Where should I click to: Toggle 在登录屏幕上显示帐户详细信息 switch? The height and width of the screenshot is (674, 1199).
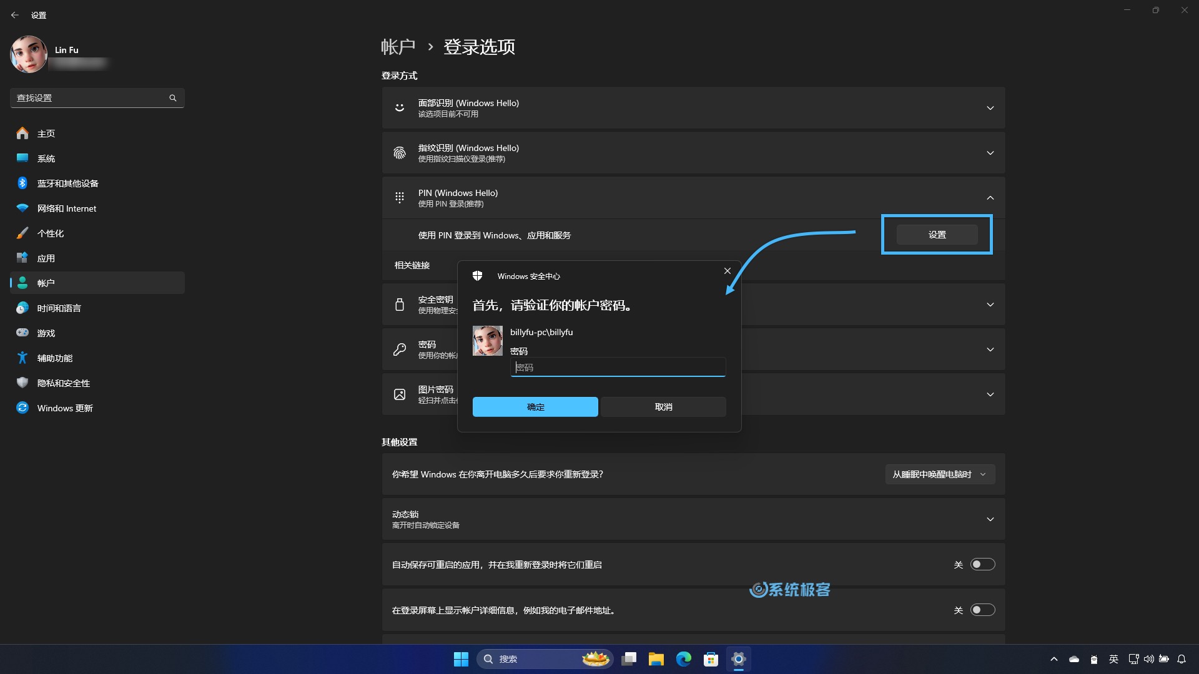click(982, 610)
